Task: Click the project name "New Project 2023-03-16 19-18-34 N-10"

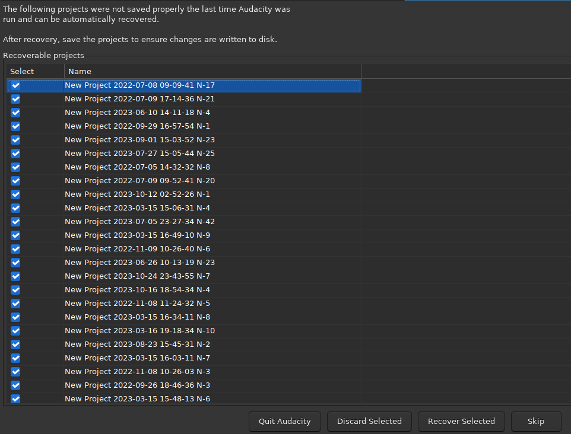Action: tap(138, 331)
